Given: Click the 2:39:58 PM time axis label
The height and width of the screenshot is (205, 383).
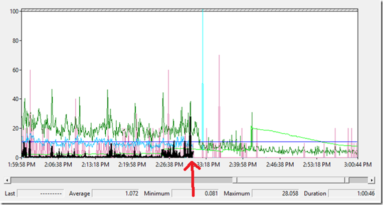Looking at the screenshot, I should point(243,165).
